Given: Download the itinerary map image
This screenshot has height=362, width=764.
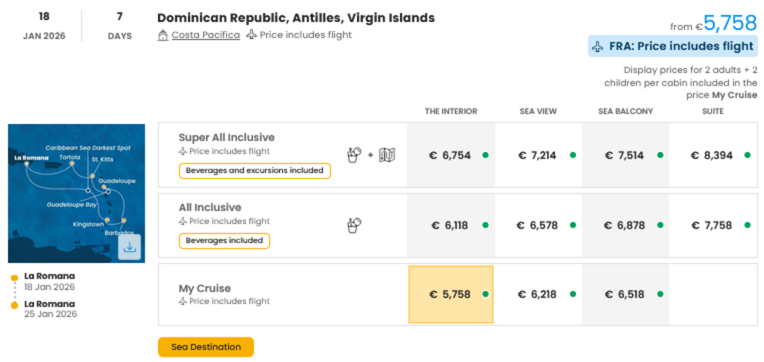Looking at the screenshot, I should (x=129, y=247).
